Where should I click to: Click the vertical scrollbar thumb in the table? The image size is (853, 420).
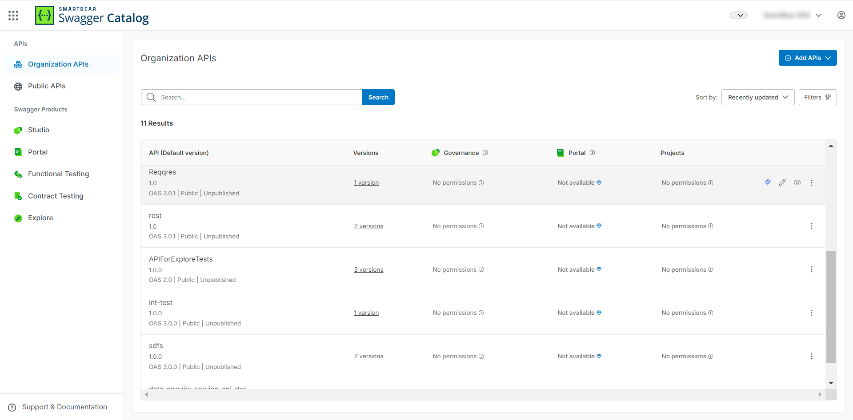coord(830,306)
